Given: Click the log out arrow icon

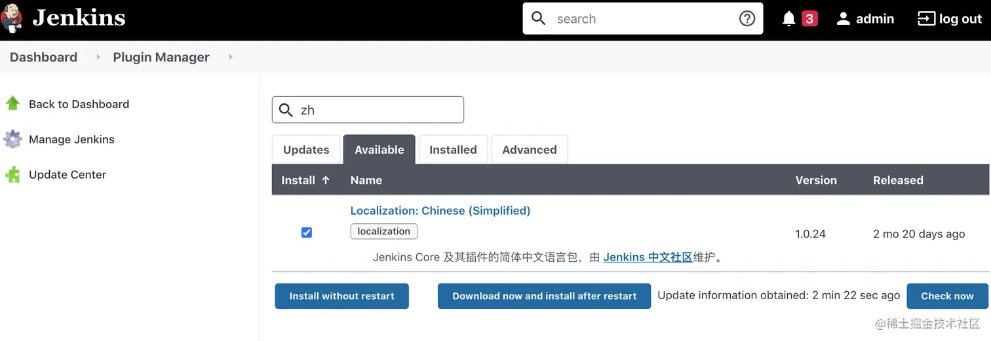Looking at the screenshot, I should pos(926,19).
